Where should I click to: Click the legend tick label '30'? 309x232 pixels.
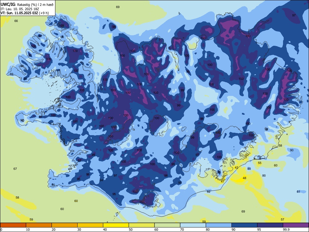click(x=79, y=230)
